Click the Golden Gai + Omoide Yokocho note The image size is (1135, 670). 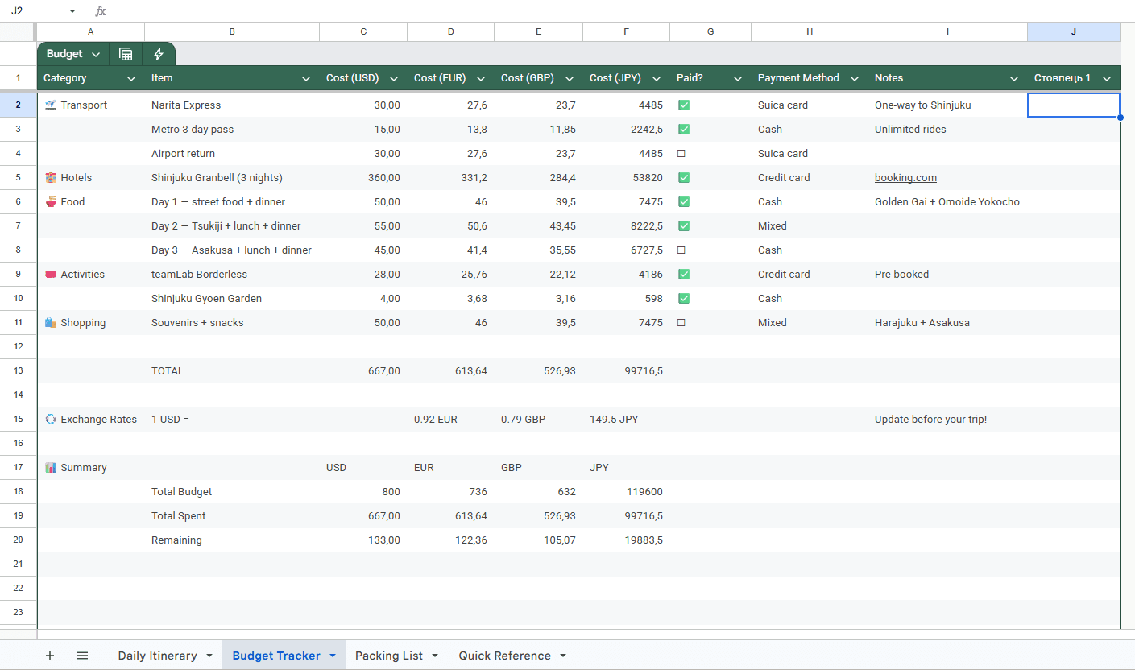point(947,202)
